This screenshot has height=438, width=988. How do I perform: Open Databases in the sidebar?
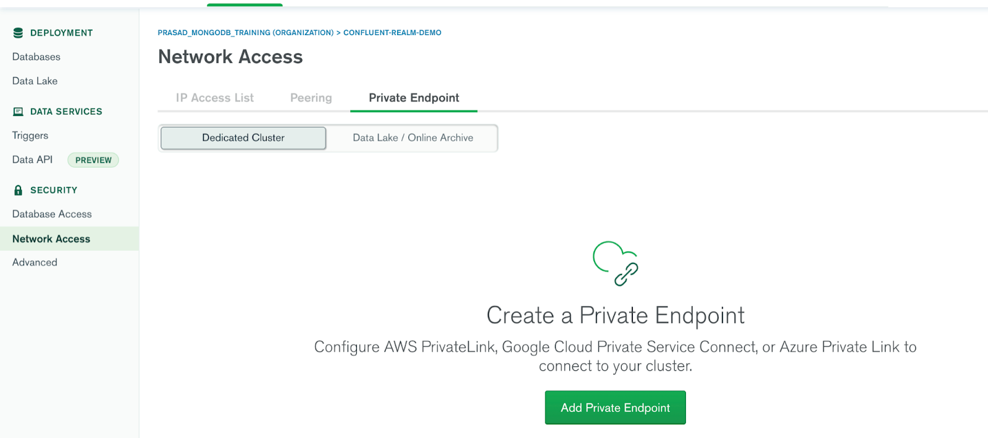pyautogui.click(x=36, y=57)
